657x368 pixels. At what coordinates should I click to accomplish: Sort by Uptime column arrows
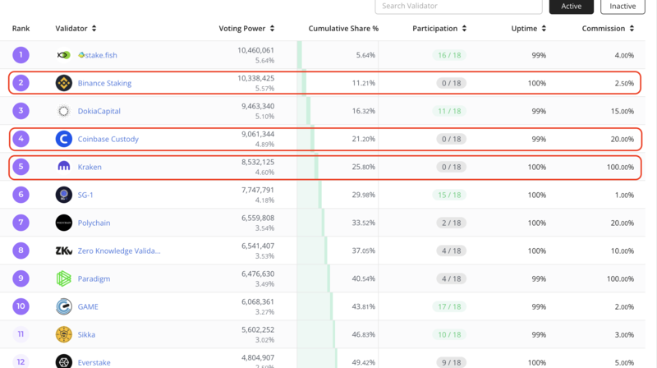pos(544,28)
